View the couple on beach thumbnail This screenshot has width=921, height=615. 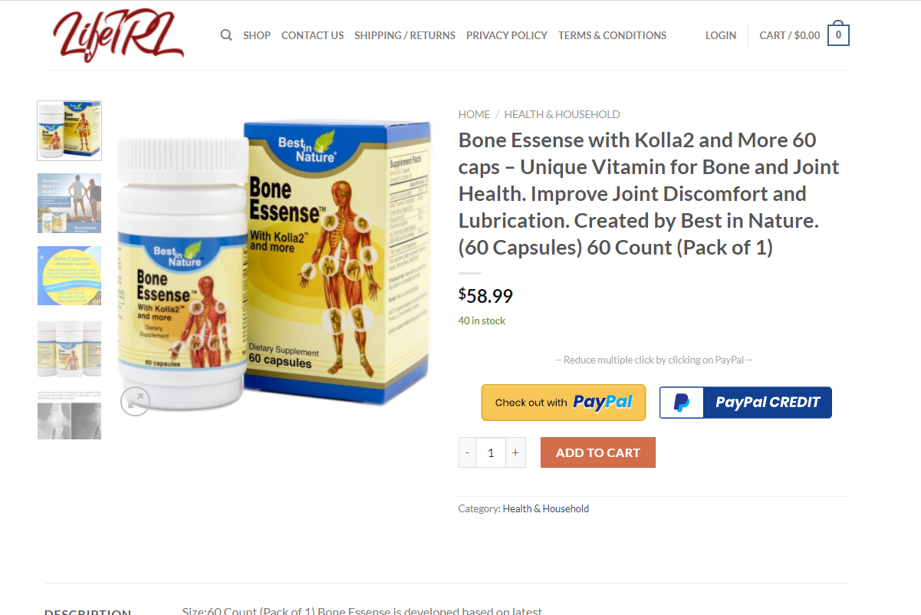pos(69,203)
